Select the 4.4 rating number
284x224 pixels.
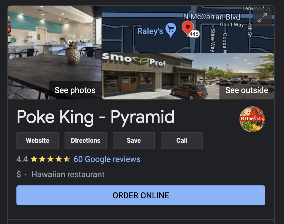(x=22, y=159)
